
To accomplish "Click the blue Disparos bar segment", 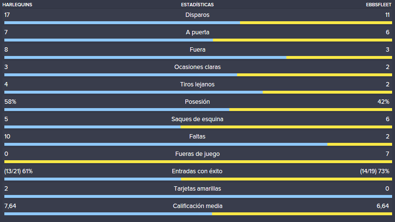I will click(x=122, y=23).
